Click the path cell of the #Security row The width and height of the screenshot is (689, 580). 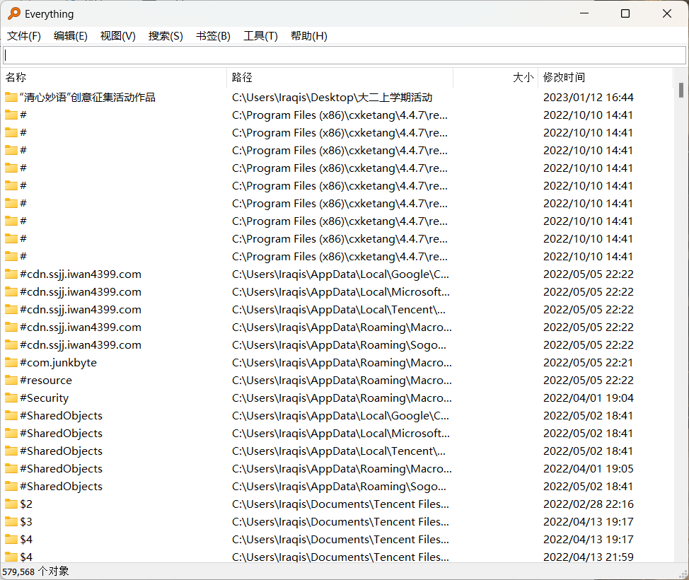point(342,398)
